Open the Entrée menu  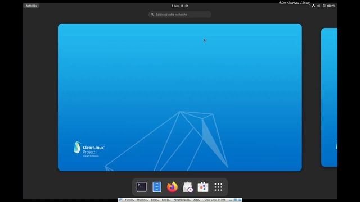(166, 200)
